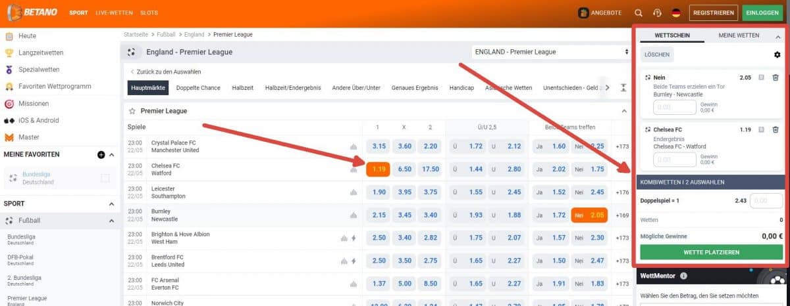Select draw odds 3.95 for Leicester - Southampton
This screenshot has height=306, width=790.
click(405, 192)
